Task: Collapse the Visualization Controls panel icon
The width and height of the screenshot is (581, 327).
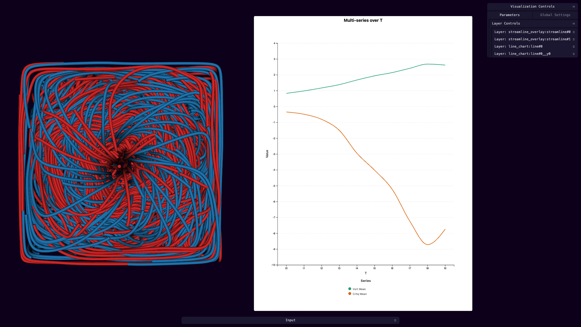Action: coord(573,7)
